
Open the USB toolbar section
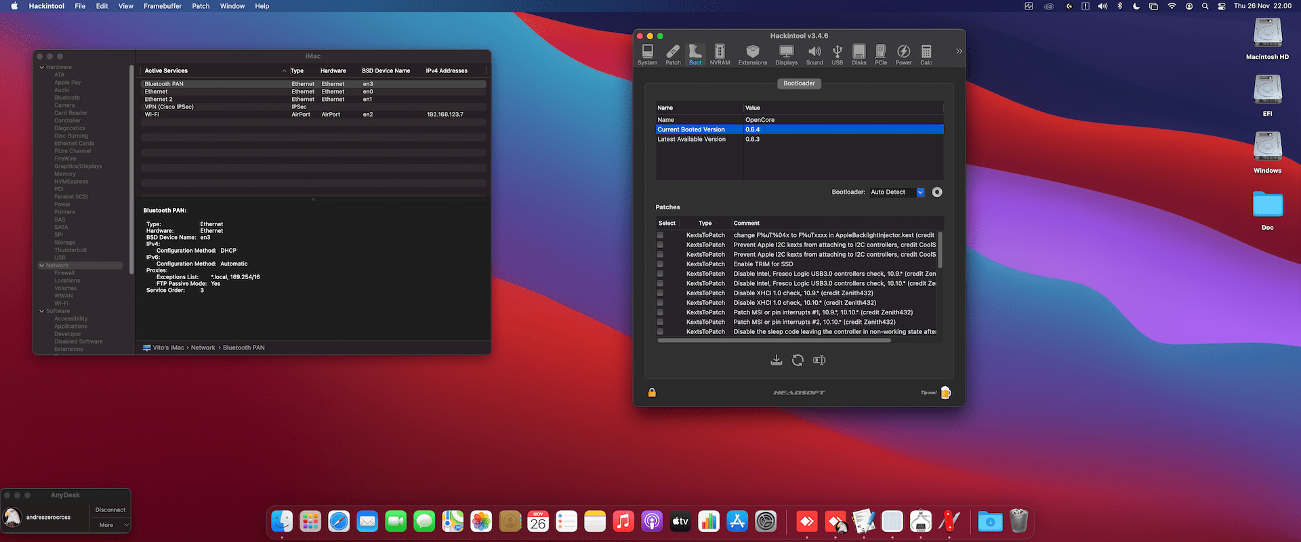pos(838,55)
